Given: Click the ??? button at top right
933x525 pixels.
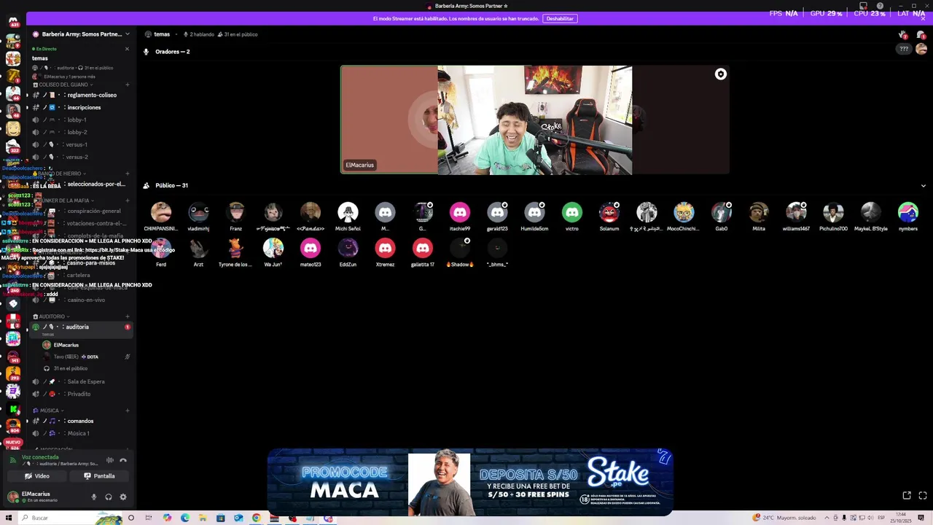Looking at the screenshot, I should [904, 49].
